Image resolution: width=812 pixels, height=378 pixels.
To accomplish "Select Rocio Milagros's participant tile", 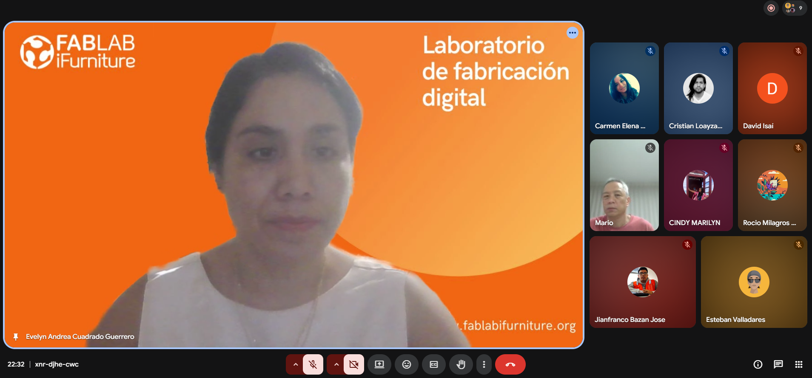I will [772, 185].
